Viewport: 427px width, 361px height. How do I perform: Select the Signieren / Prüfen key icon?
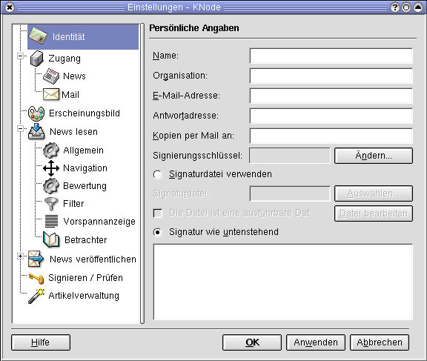pyautogui.click(x=36, y=278)
